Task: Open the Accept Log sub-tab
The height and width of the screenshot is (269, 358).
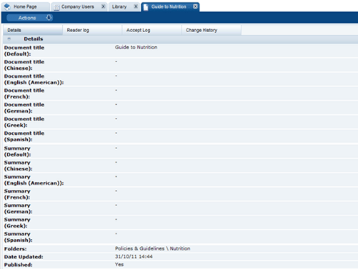Action: point(152,30)
